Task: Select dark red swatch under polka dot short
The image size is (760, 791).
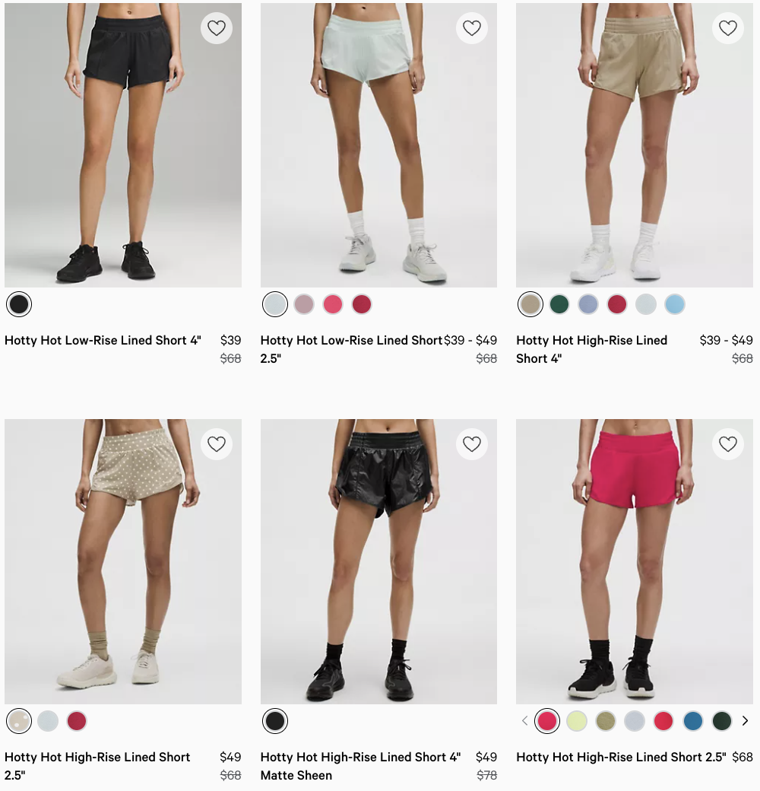Action: point(77,721)
